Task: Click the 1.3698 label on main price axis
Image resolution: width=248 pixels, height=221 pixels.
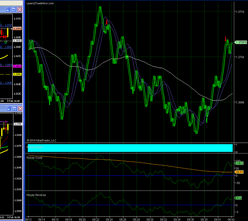Action: (240, 102)
